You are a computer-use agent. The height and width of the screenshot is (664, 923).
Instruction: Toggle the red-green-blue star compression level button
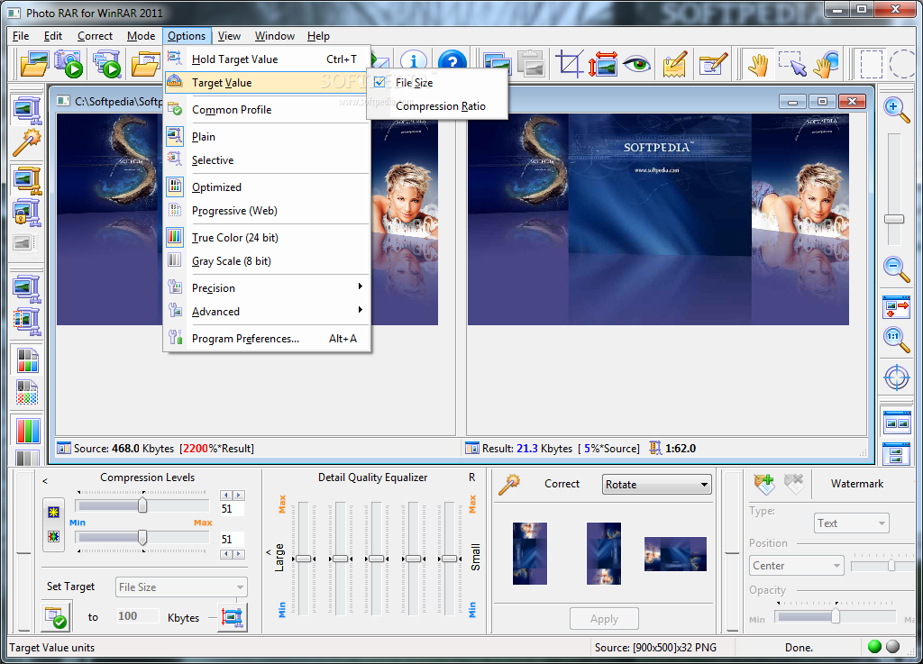tap(53, 536)
